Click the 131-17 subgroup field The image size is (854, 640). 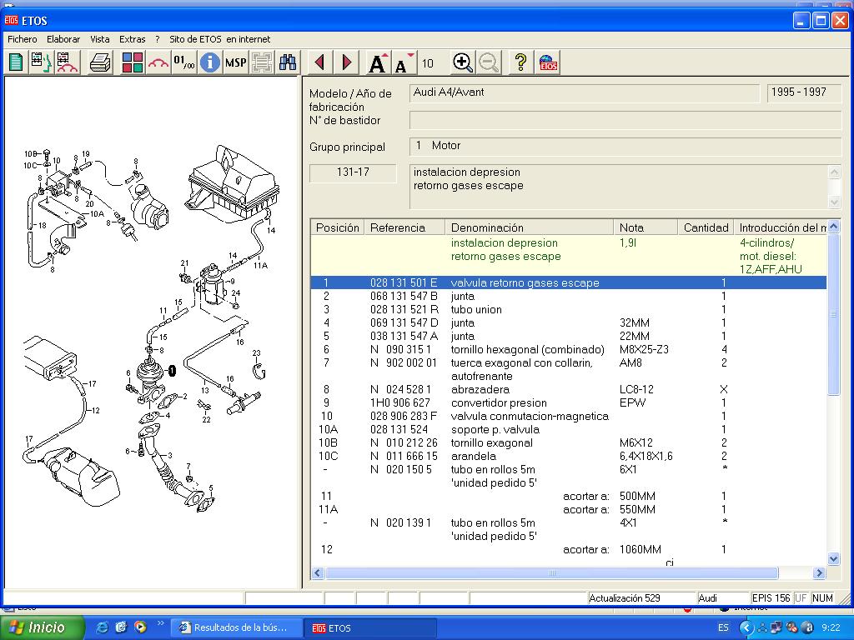[x=353, y=172]
